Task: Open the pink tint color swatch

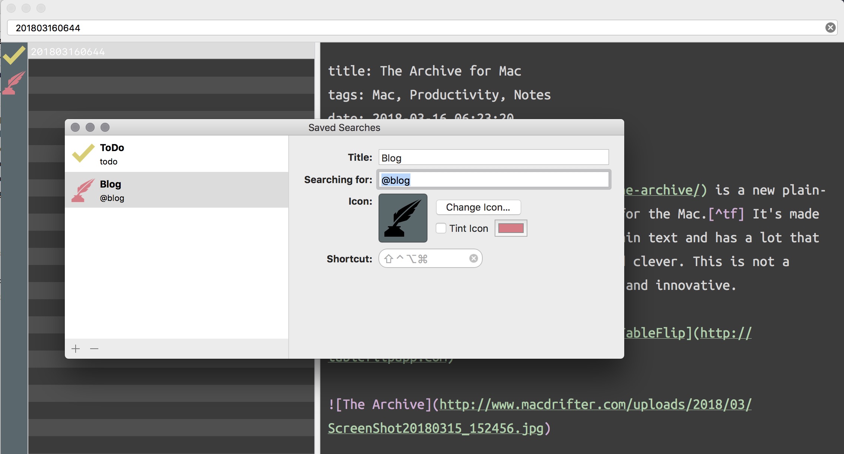Action: [x=511, y=228]
